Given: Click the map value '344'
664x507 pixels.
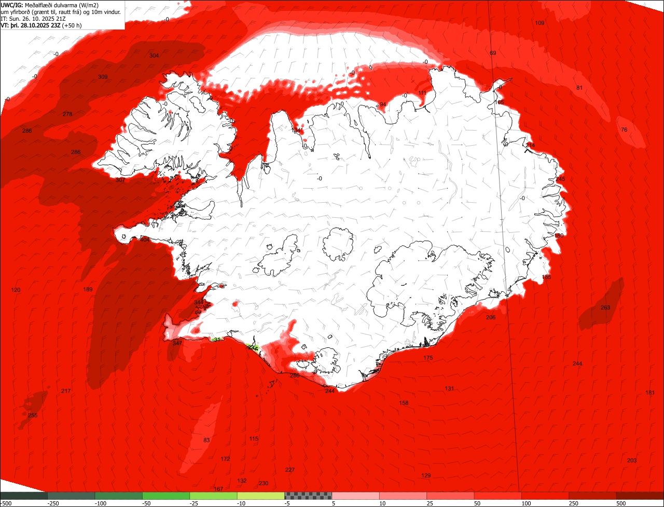Looking at the screenshot, I should coord(199,302).
